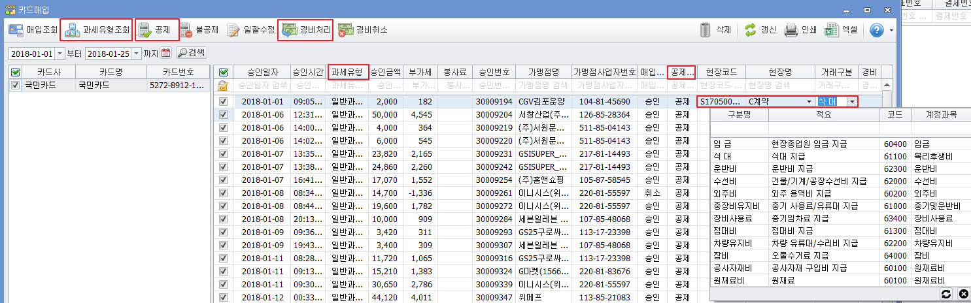This screenshot has width=971, height=303.
Task: Click the -1,336 VAT cell
Action: [420, 193]
